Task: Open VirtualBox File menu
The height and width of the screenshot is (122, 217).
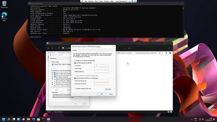Action: 85,1
